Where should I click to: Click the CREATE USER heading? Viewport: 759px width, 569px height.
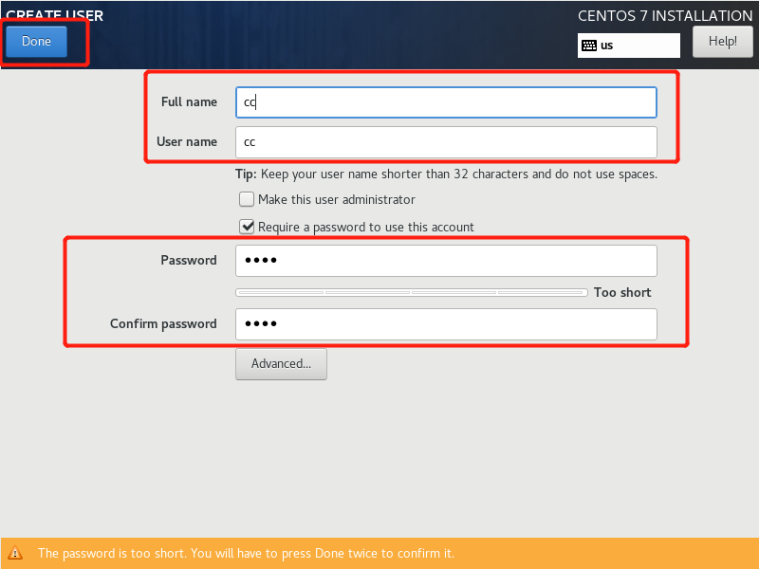click(x=55, y=15)
